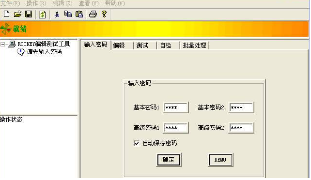Click the Print toolbar icon
Screen dimensions: 311x180
pyautogui.click(x=93, y=14)
